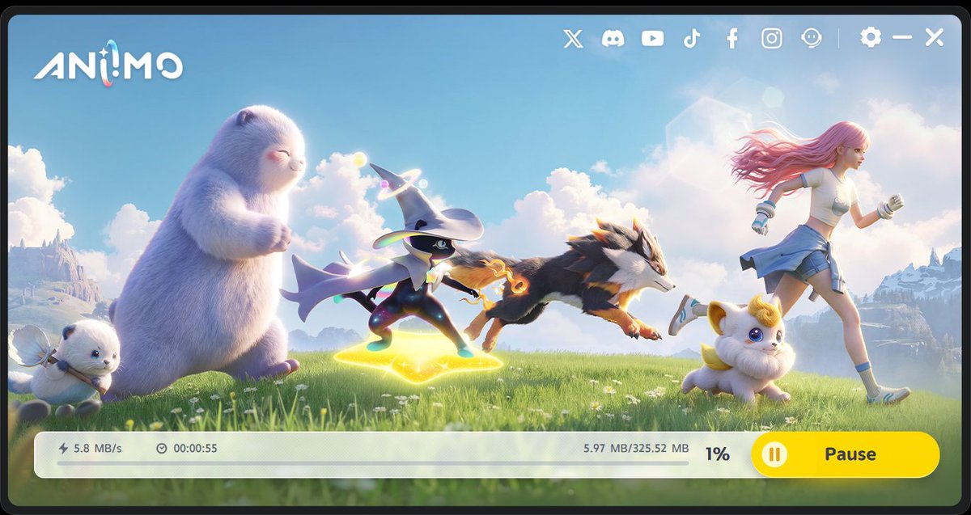Image resolution: width=971 pixels, height=515 pixels.
Task: Open launcher settings gear
Action: click(x=871, y=37)
